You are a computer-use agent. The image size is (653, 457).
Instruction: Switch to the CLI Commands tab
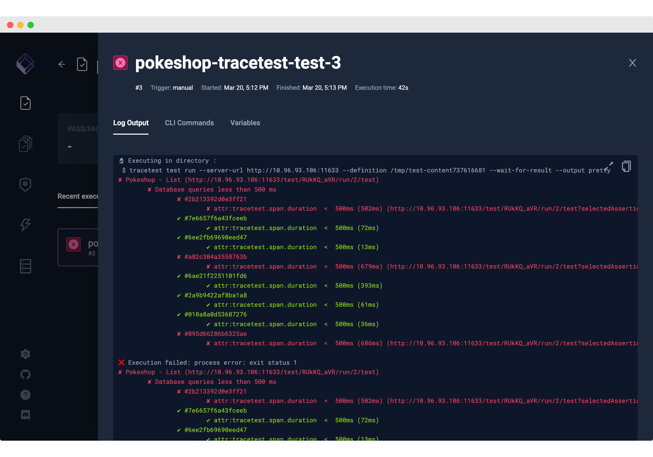190,123
